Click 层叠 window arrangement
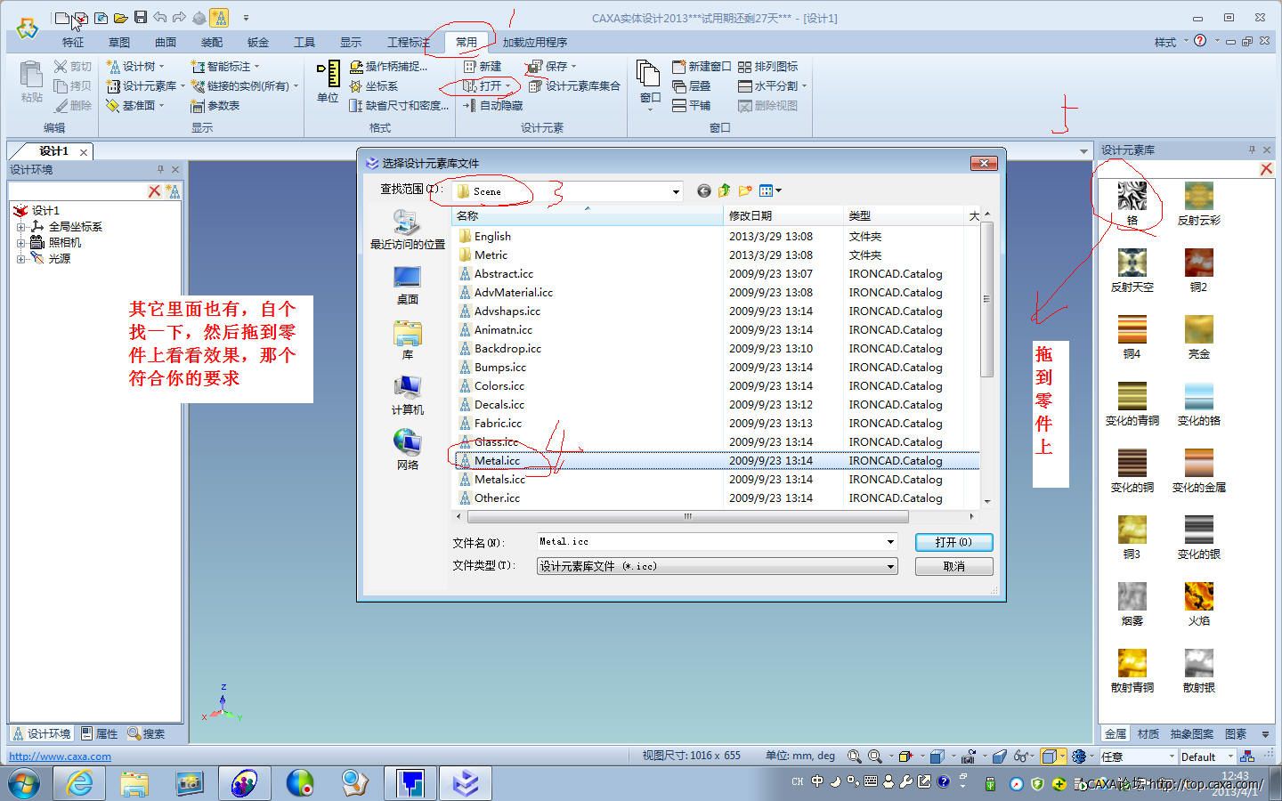Screen dimensions: 1282x801 click(x=691, y=85)
